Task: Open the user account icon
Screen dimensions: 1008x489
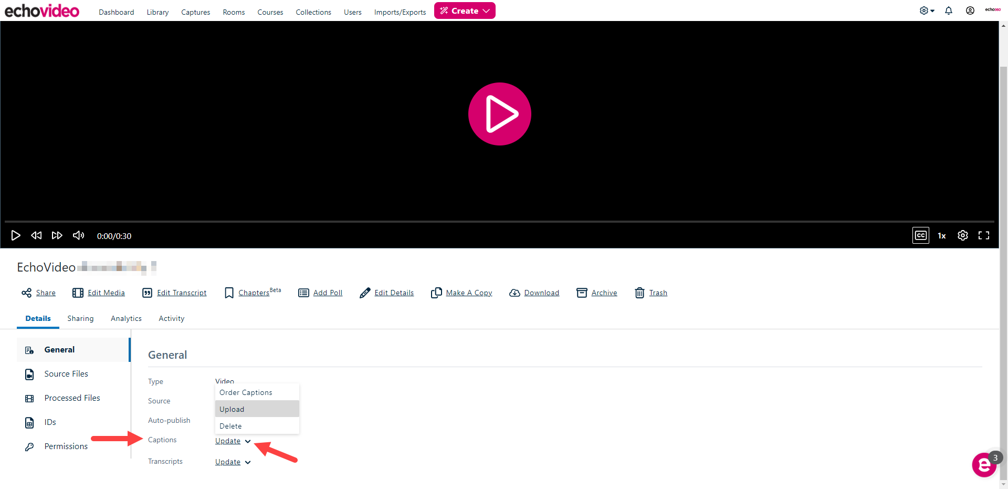Action: click(x=970, y=11)
